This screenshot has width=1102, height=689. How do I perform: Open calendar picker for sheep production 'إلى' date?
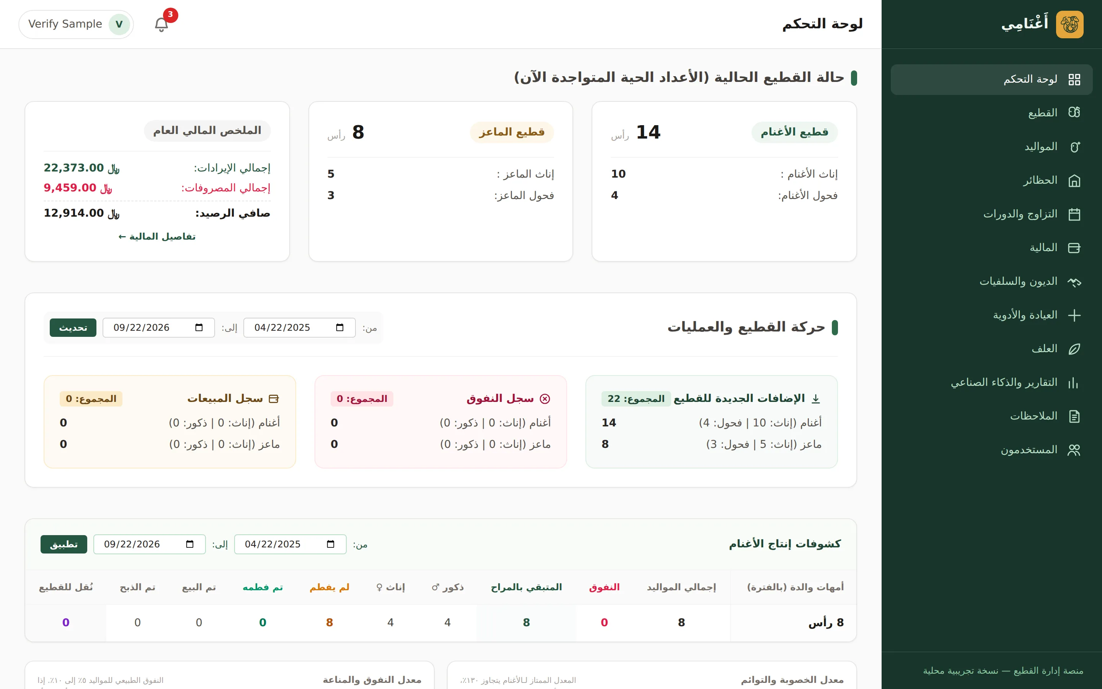[190, 544]
